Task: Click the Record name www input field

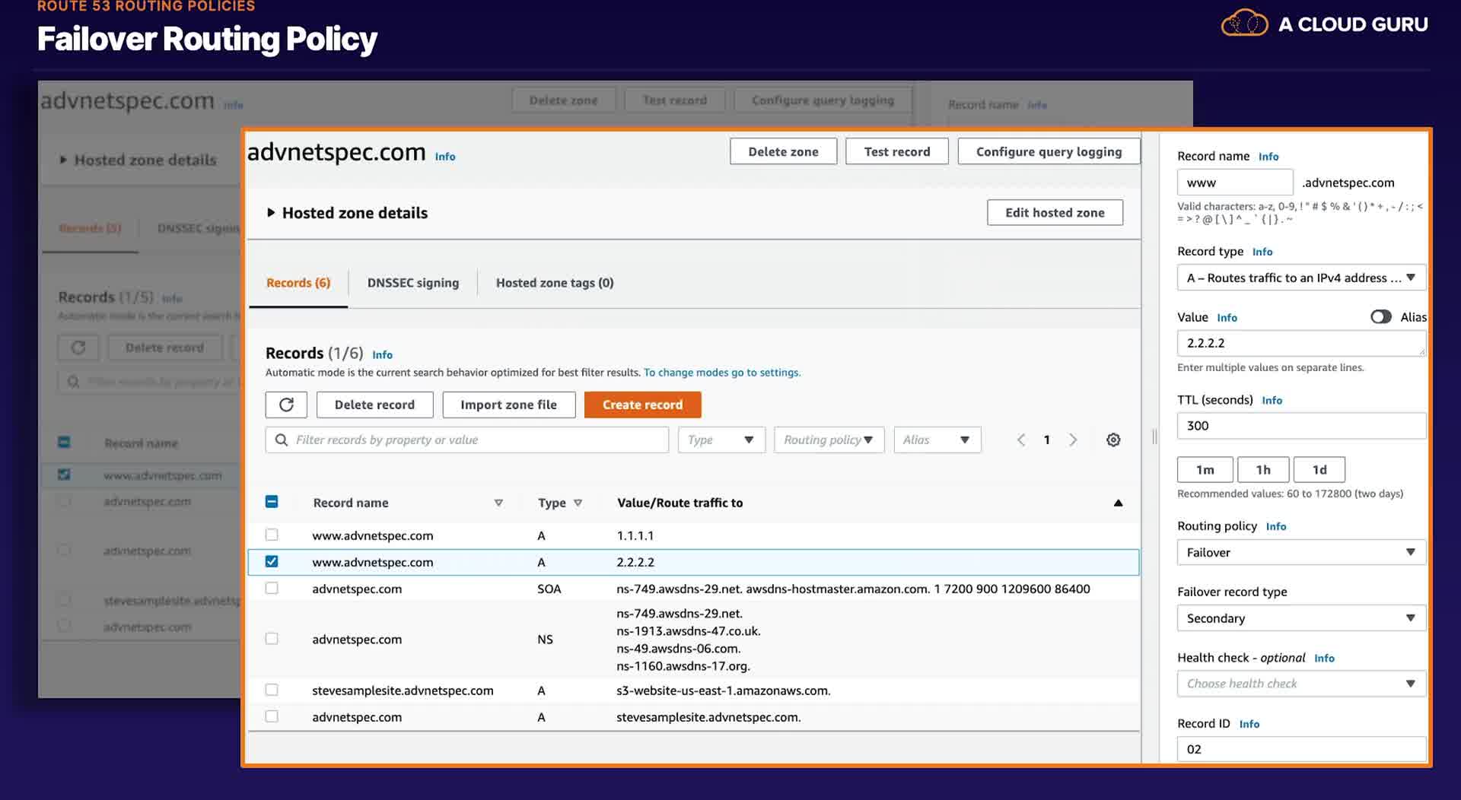Action: coord(1234,183)
